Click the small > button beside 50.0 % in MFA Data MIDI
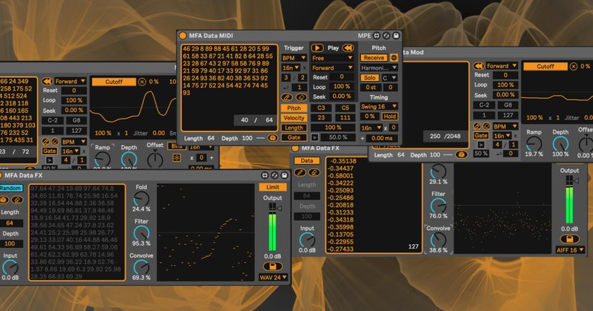593x311 pixels. coord(314,137)
